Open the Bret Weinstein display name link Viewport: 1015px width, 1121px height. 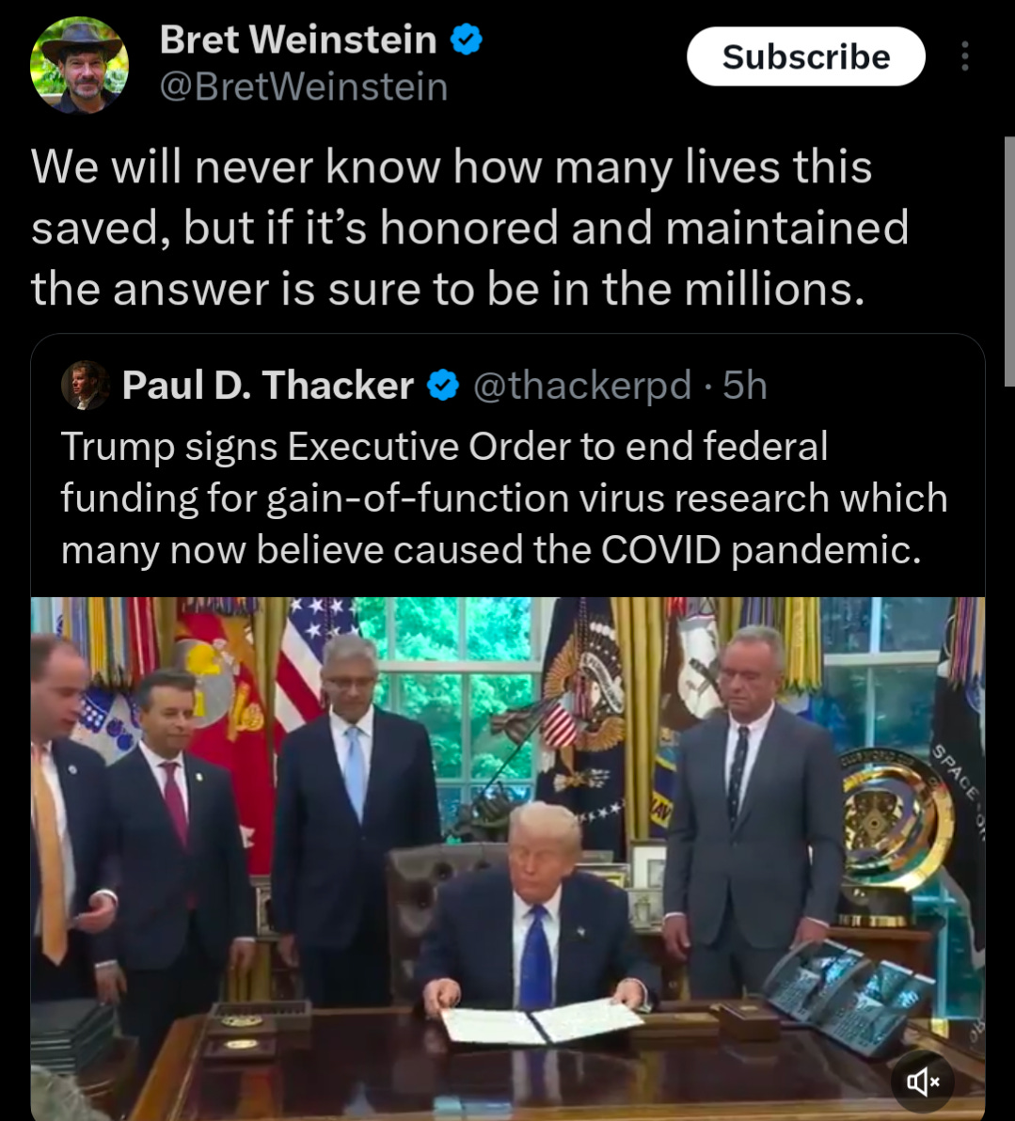(298, 39)
